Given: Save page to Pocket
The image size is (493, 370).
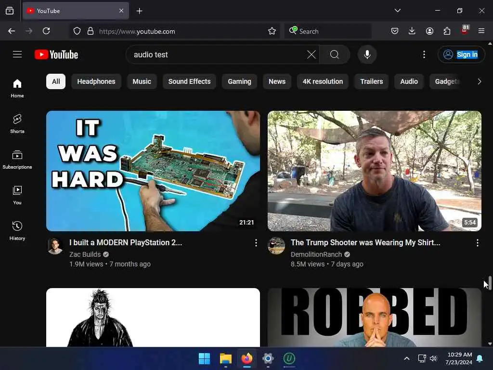Looking at the screenshot, I should (x=395, y=31).
